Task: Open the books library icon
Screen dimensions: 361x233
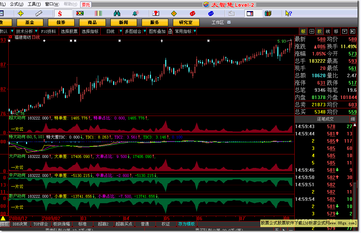Action: tap(268, 13)
